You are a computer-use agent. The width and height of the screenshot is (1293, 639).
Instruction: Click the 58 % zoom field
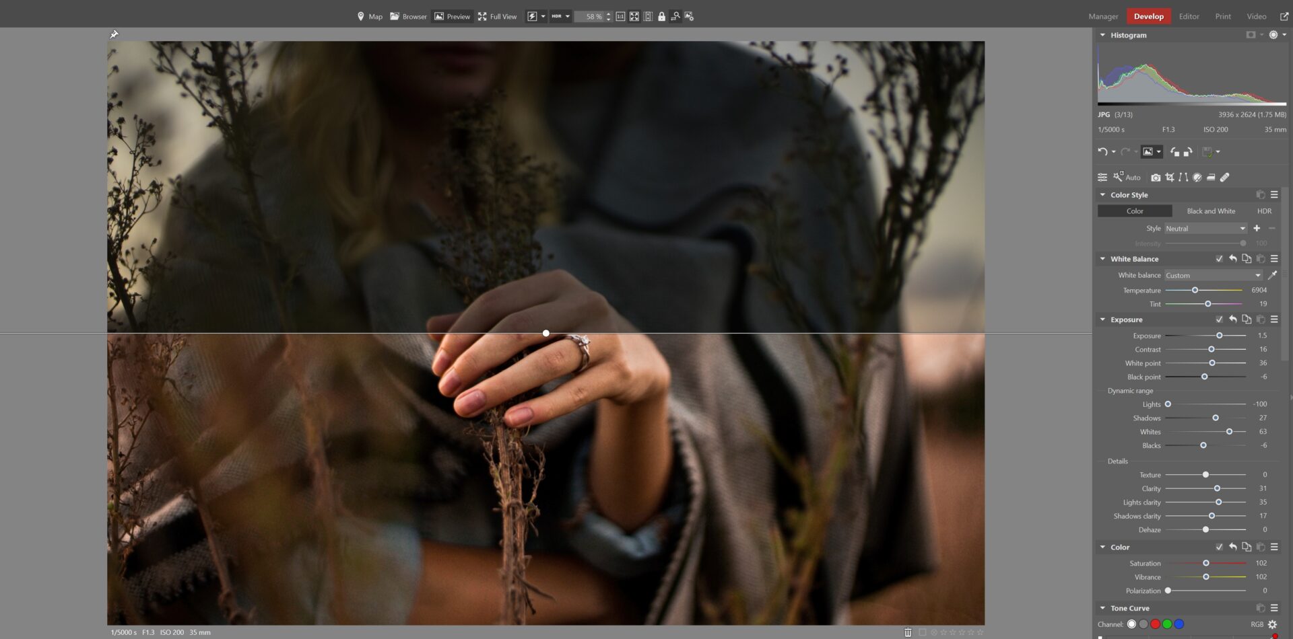click(589, 16)
